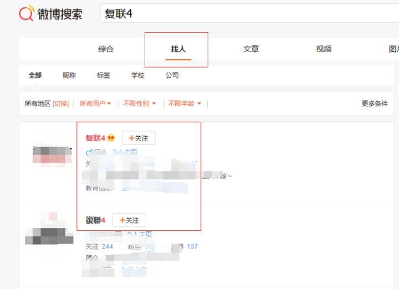
Task: Select the 公司 filter tab
Action: tap(172, 75)
